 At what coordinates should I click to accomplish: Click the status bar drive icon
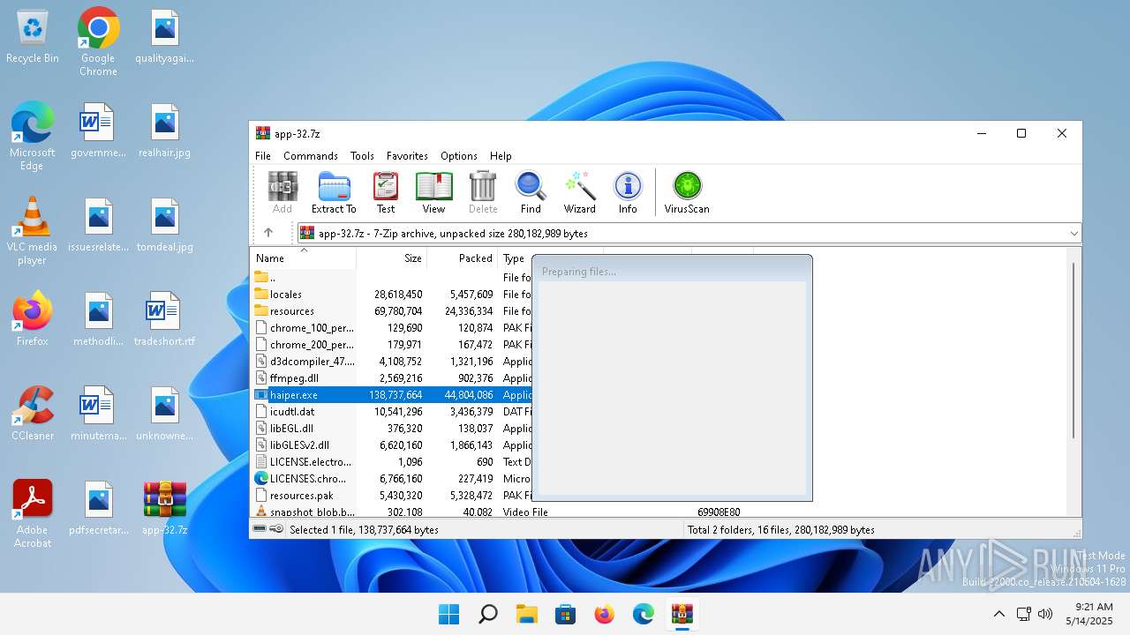point(261,529)
